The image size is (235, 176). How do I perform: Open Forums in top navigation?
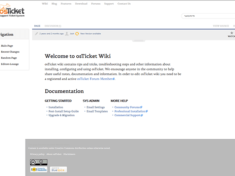pyautogui.click(x=96, y=4)
